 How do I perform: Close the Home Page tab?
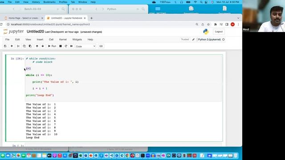pyautogui.click(x=42, y=18)
